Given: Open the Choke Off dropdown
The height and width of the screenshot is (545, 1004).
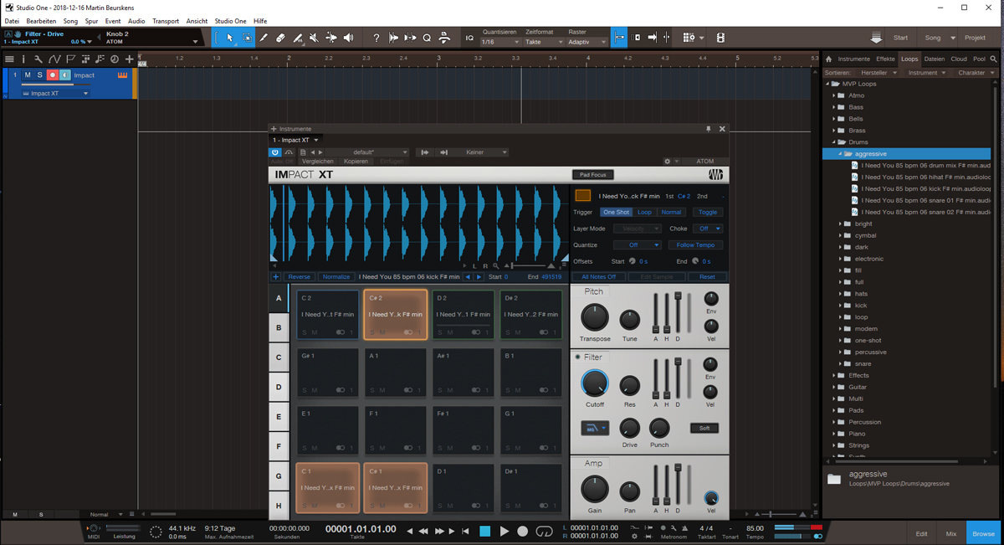Looking at the screenshot, I should (x=708, y=229).
